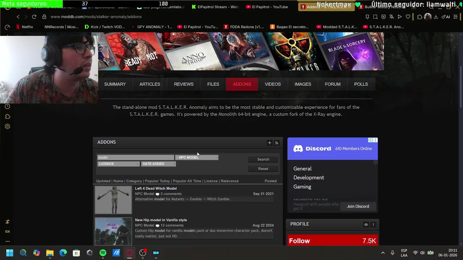This screenshot has width=463, height=260.
Task: Open the browser profile avatar
Action: (x=428, y=17)
